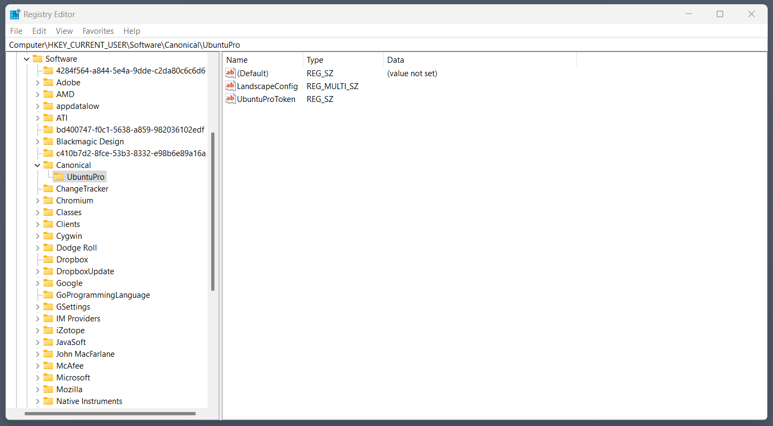Click the JavaSoft folder icon
Screen dimensions: 773x426
click(48, 342)
